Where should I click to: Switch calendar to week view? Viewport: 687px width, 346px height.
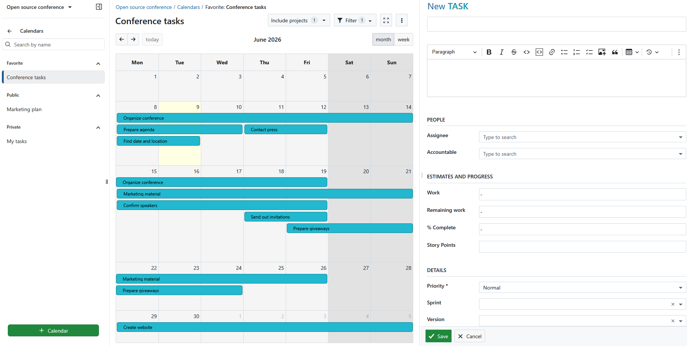pos(404,39)
